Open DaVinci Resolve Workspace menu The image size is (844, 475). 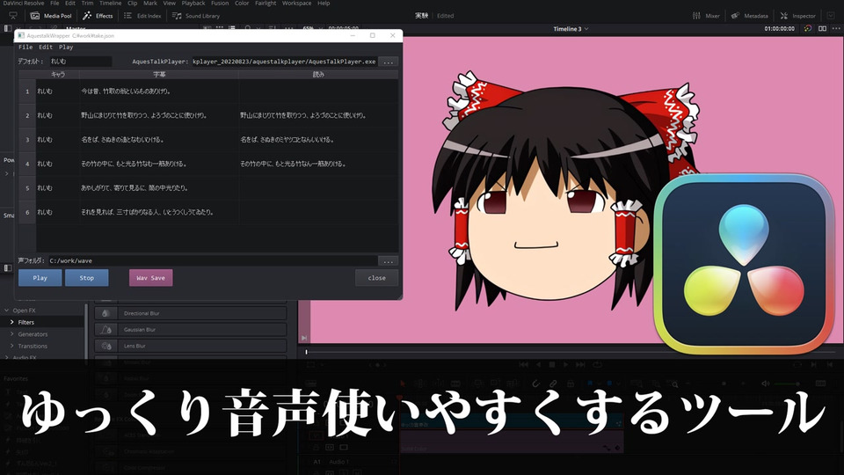[296, 4]
